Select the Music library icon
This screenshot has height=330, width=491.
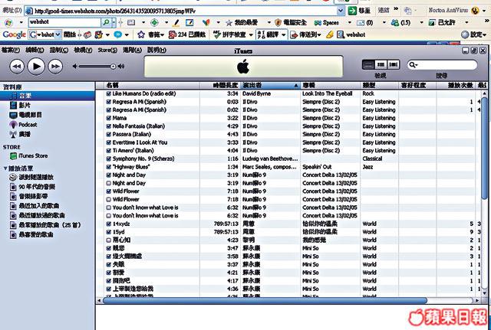click(14, 96)
